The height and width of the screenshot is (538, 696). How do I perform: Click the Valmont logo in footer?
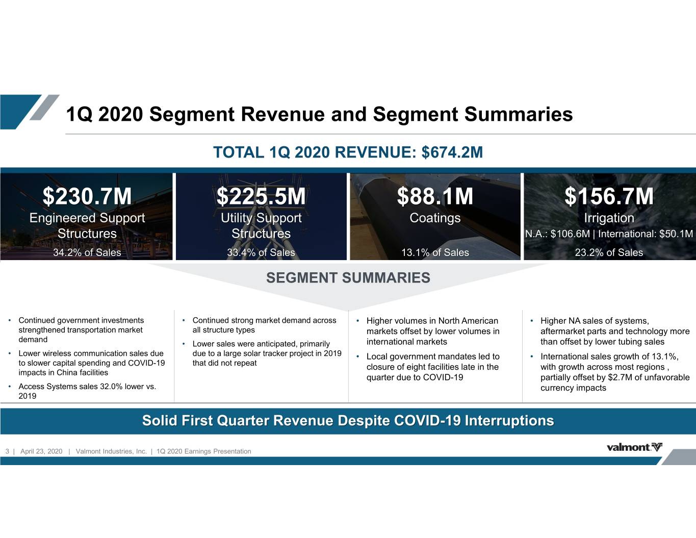click(x=634, y=447)
